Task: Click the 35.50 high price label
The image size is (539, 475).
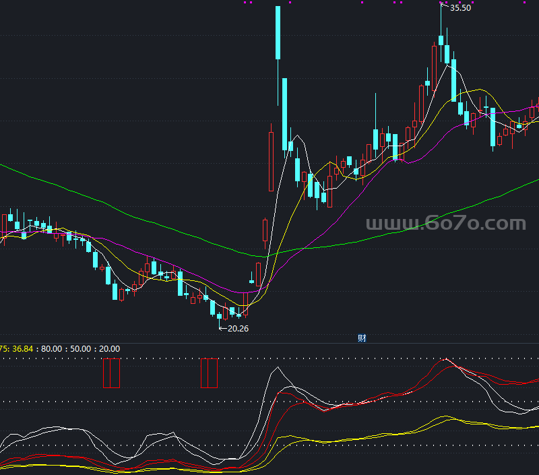Action: click(460, 8)
